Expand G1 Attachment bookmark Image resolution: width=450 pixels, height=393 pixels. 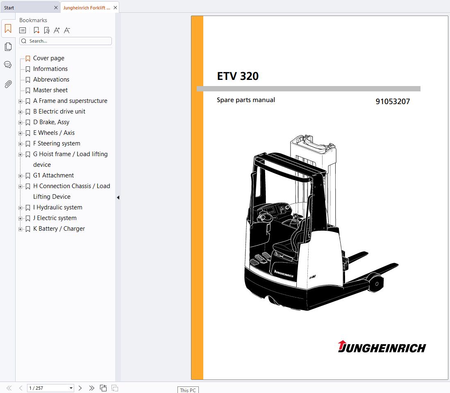pos(20,176)
